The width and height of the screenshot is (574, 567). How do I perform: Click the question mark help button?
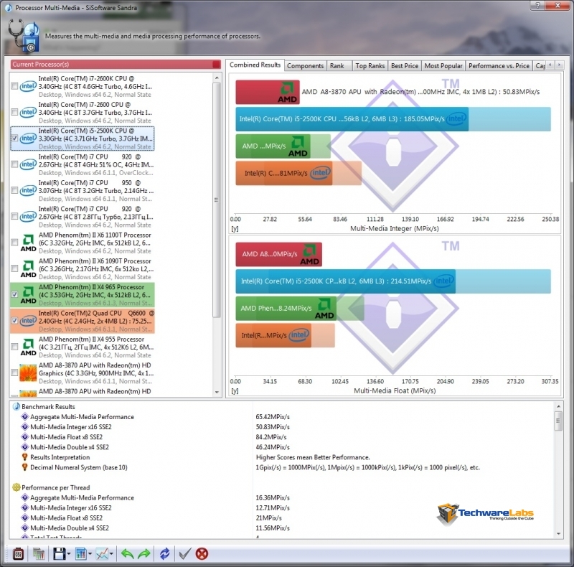pos(537,5)
